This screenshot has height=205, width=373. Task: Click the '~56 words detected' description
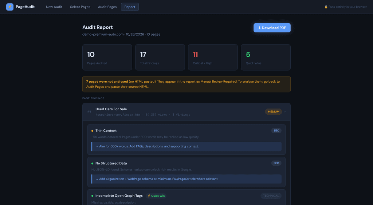pyautogui.click(x=145, y=137)
